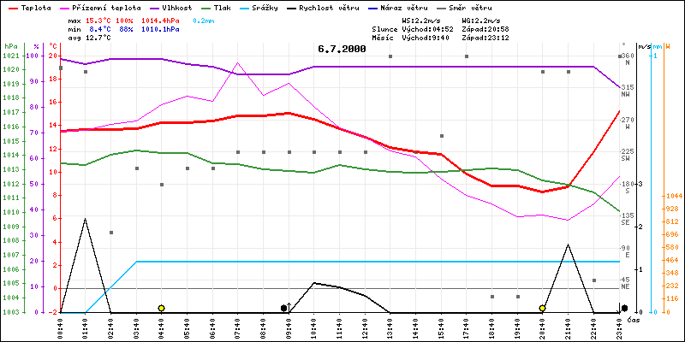This screenshot has width=685, height=342.
Task: Click the max temperature value 15.3°C
Action: coord(98,19)
